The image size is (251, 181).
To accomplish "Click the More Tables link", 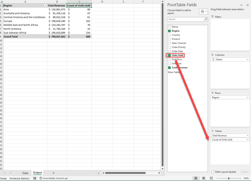I will (x=173, y=72).
